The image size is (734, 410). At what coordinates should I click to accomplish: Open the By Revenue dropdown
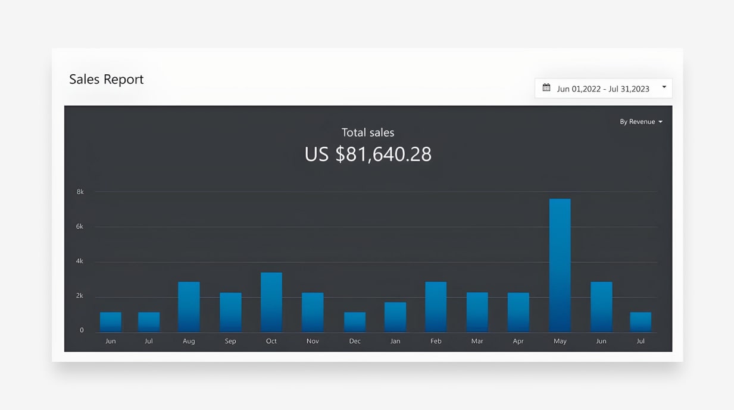641,122
